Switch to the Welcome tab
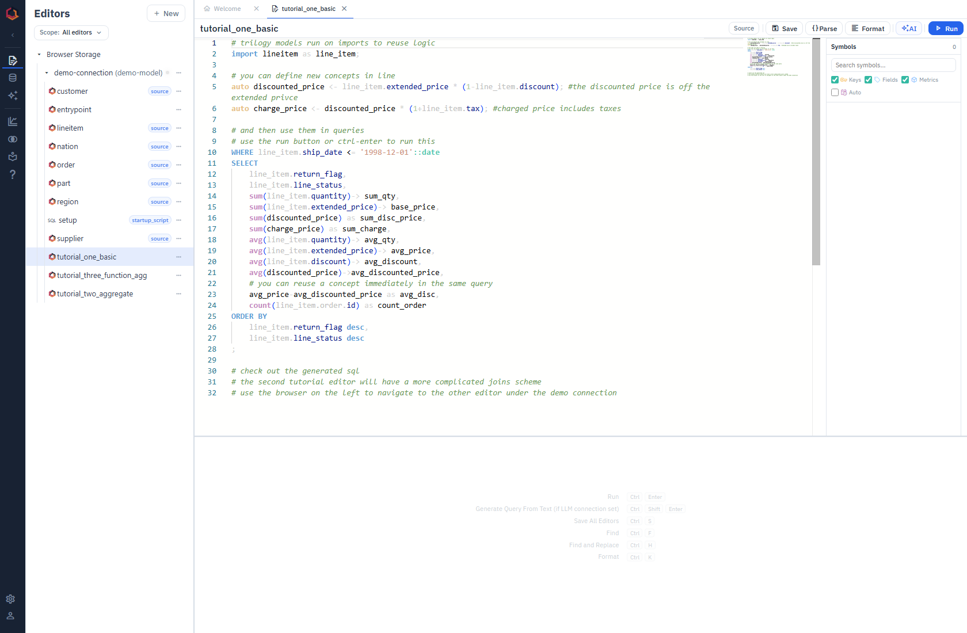 226,9
